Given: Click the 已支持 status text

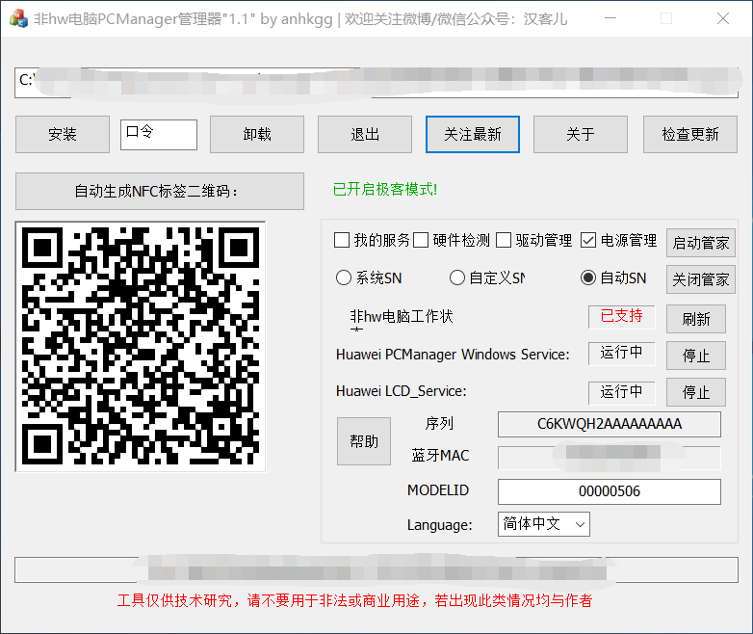Looking at the screenshot, I should point(622,316).
